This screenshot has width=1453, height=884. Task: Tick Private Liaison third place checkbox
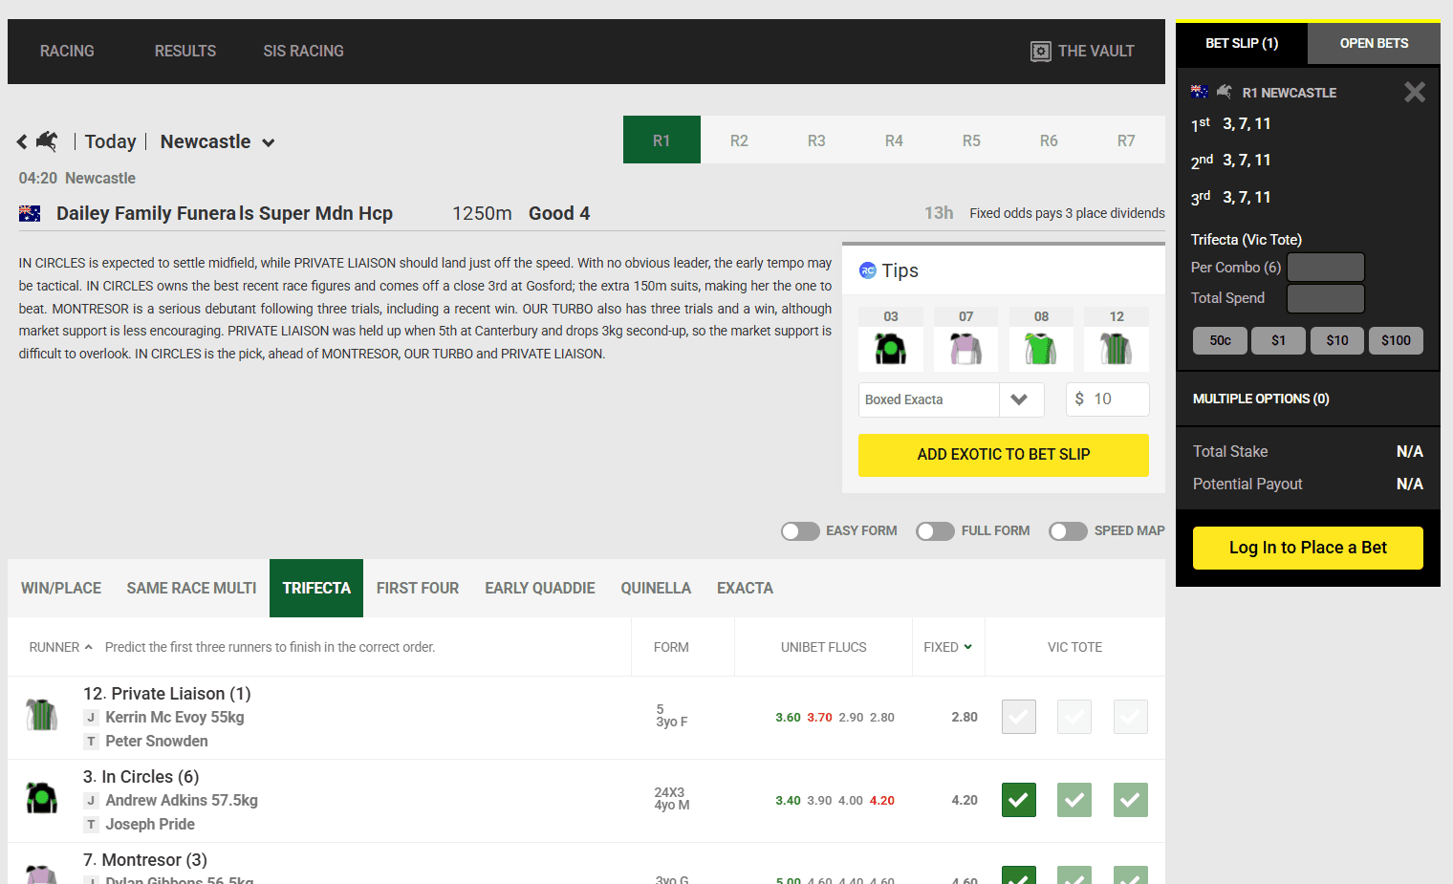click(1131, 717)
